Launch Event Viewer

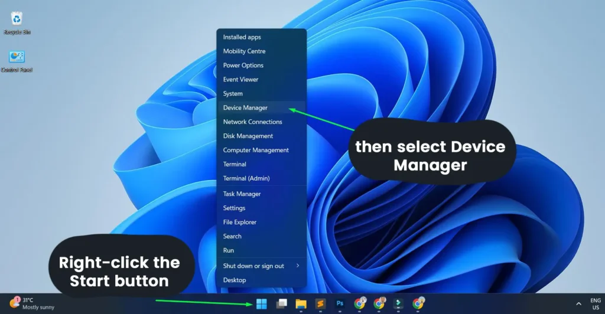(x=262, y=79)
